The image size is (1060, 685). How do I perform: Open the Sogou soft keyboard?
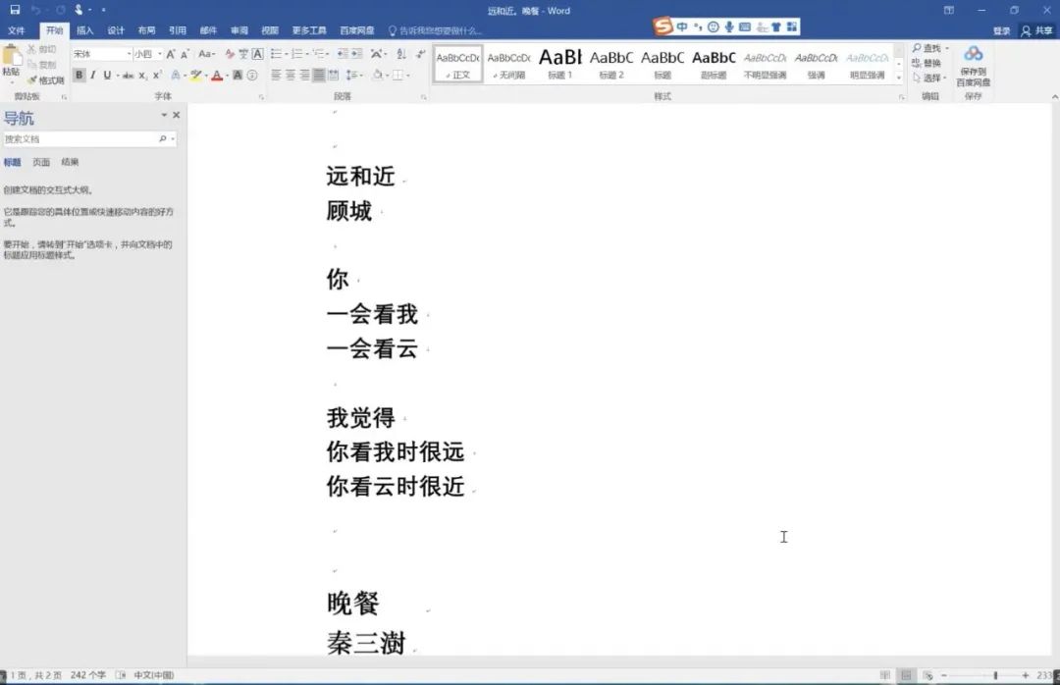click(744, 27)
